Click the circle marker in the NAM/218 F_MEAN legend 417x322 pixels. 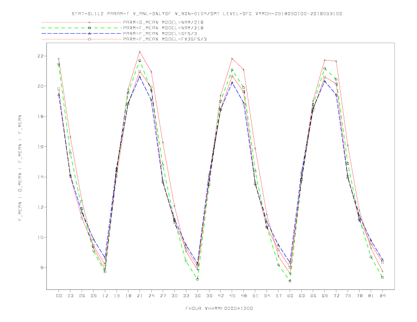point(90,28)
